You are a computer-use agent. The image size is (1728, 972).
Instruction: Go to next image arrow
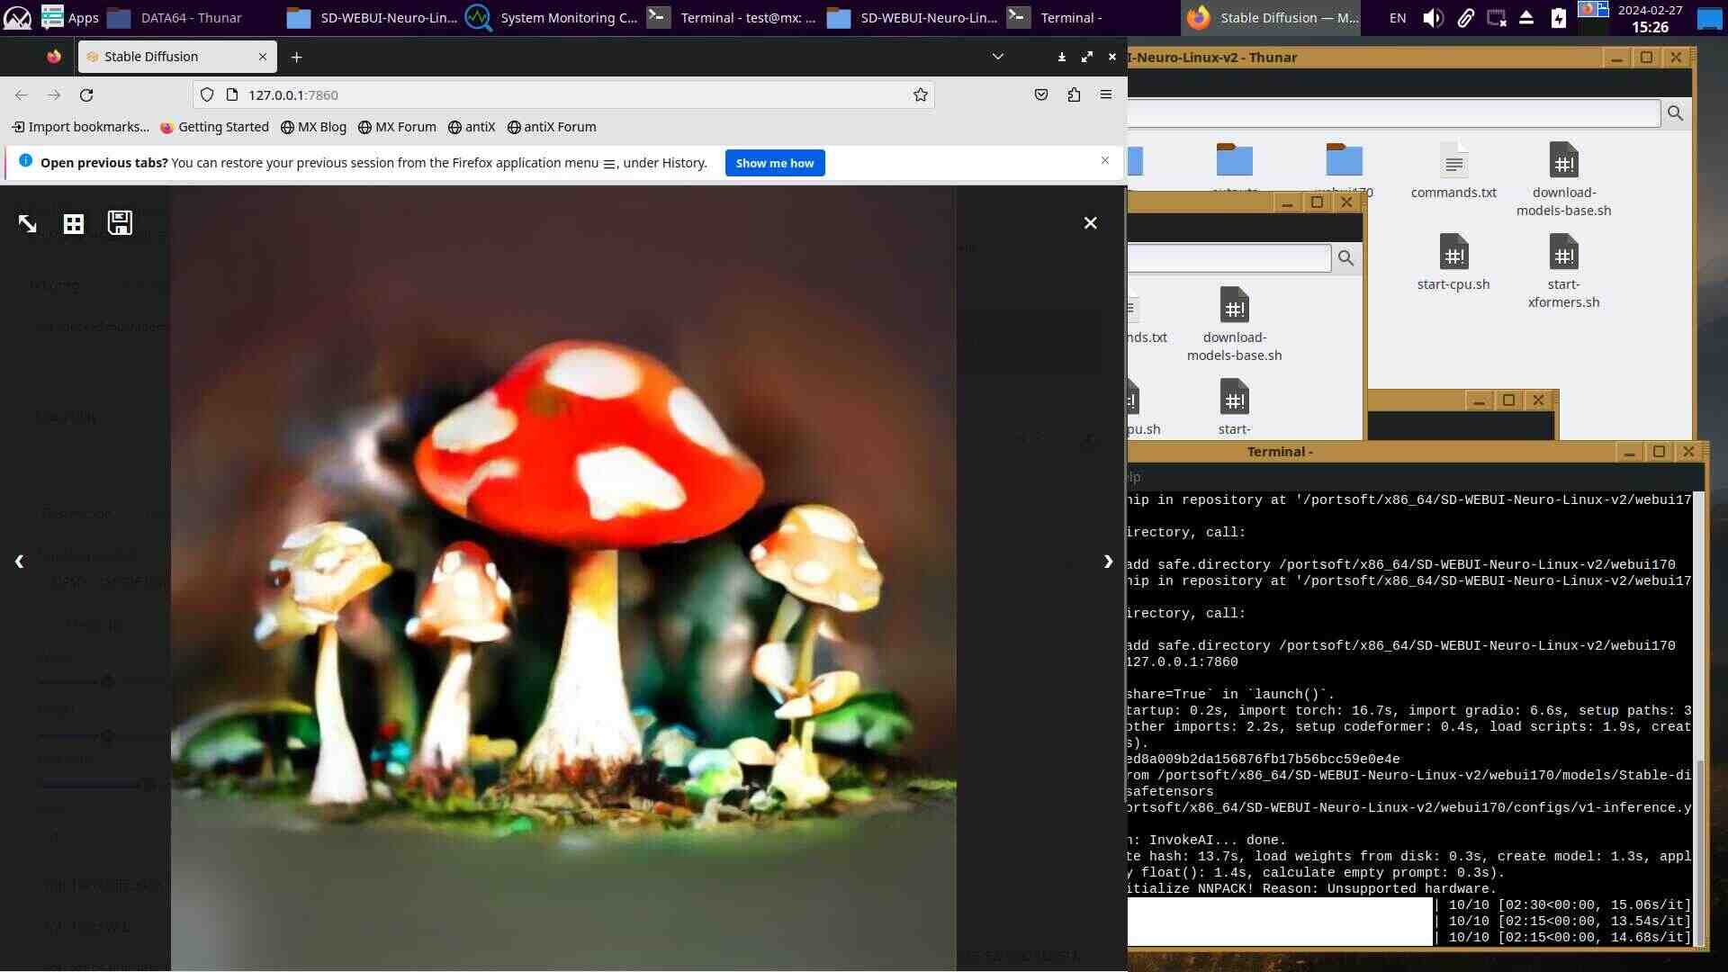(x=1108, y=561)
